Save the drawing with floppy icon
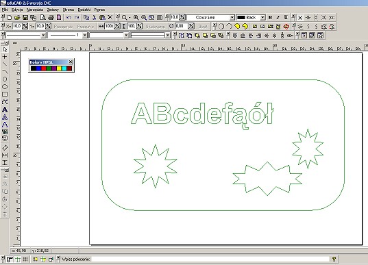 tap(25, 17)
